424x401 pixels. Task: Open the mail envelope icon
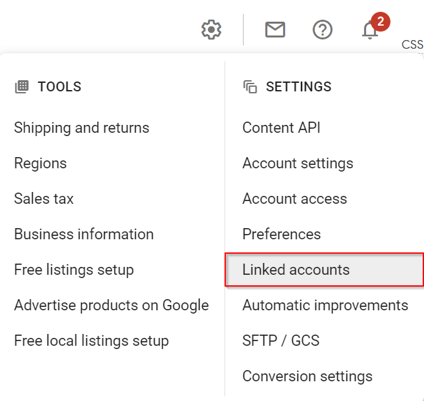click(275, 30)
